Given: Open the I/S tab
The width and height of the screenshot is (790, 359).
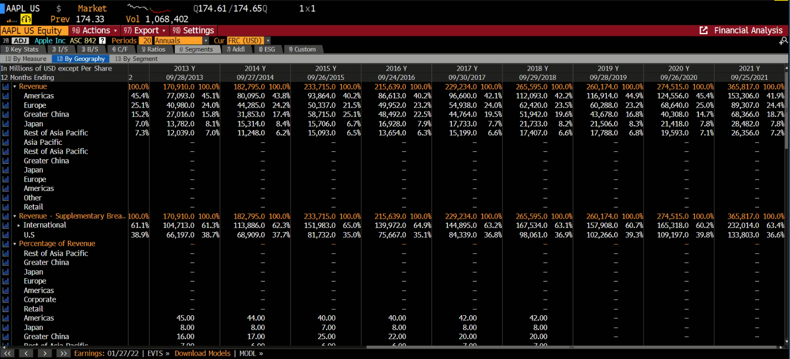Looking at the screenshot, I should pos(60,49).
